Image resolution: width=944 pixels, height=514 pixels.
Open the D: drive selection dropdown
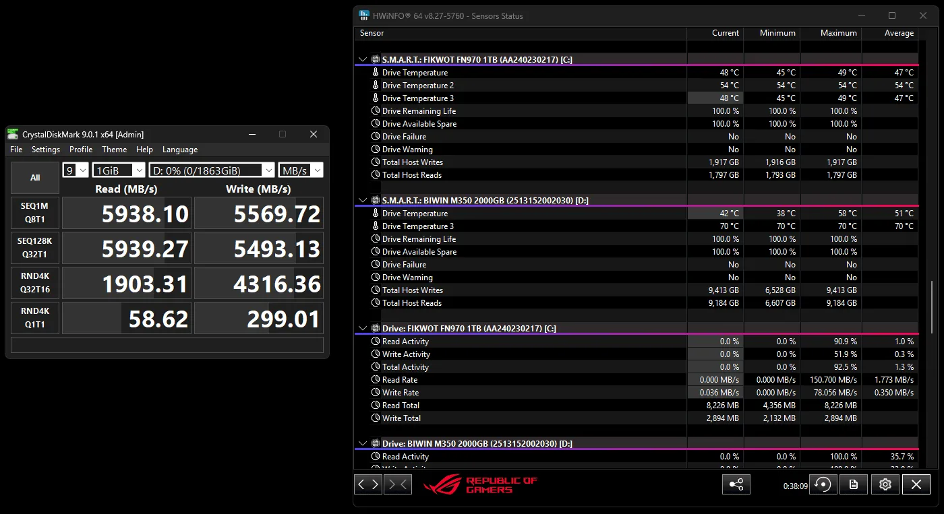click(x=212, y=170)
